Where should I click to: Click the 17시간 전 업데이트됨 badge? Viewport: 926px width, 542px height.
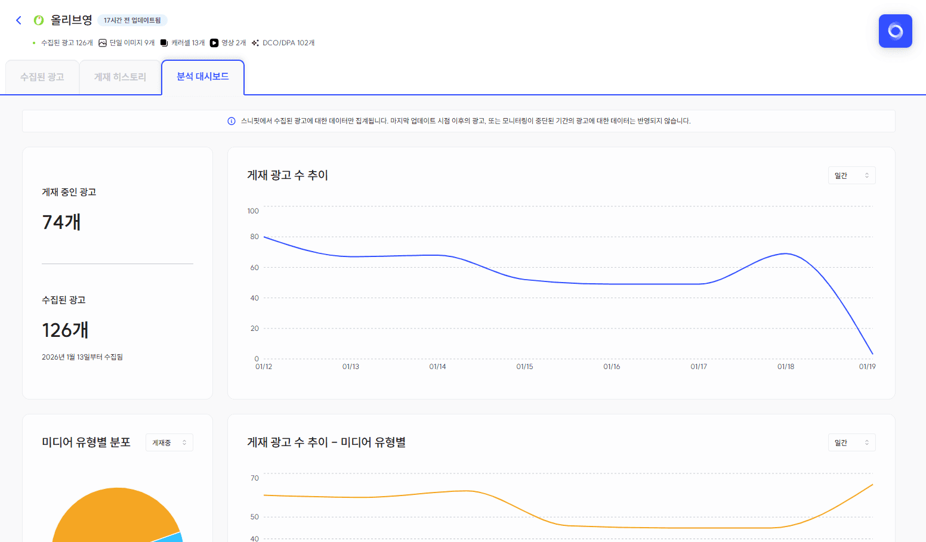pos(132,20)
